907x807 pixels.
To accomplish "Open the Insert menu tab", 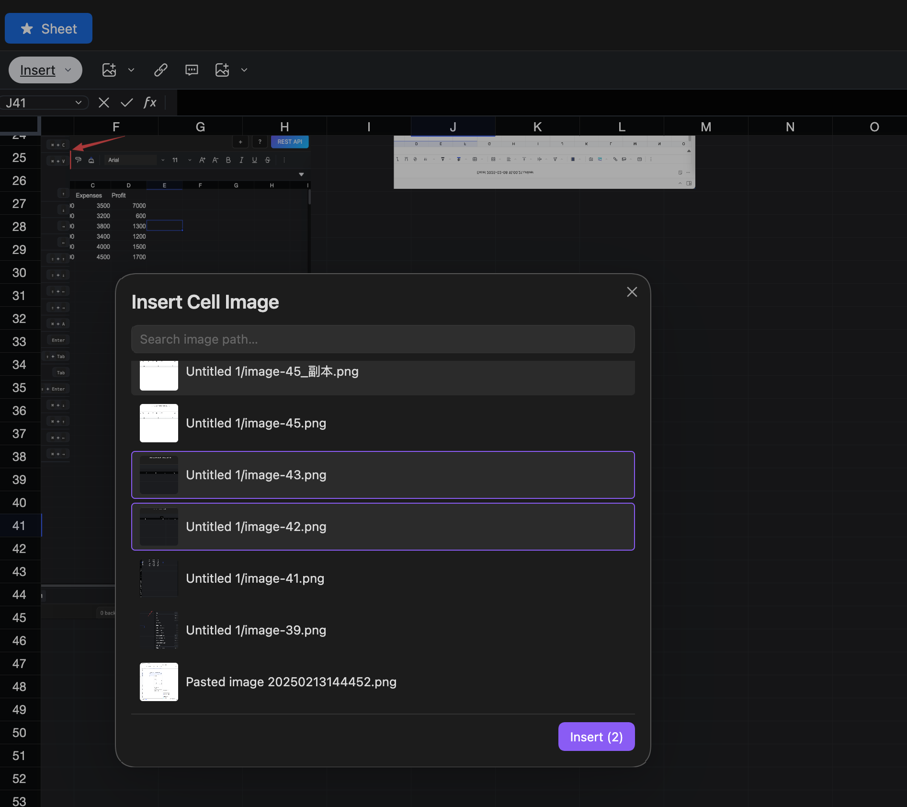I will (x=45, y=70).
